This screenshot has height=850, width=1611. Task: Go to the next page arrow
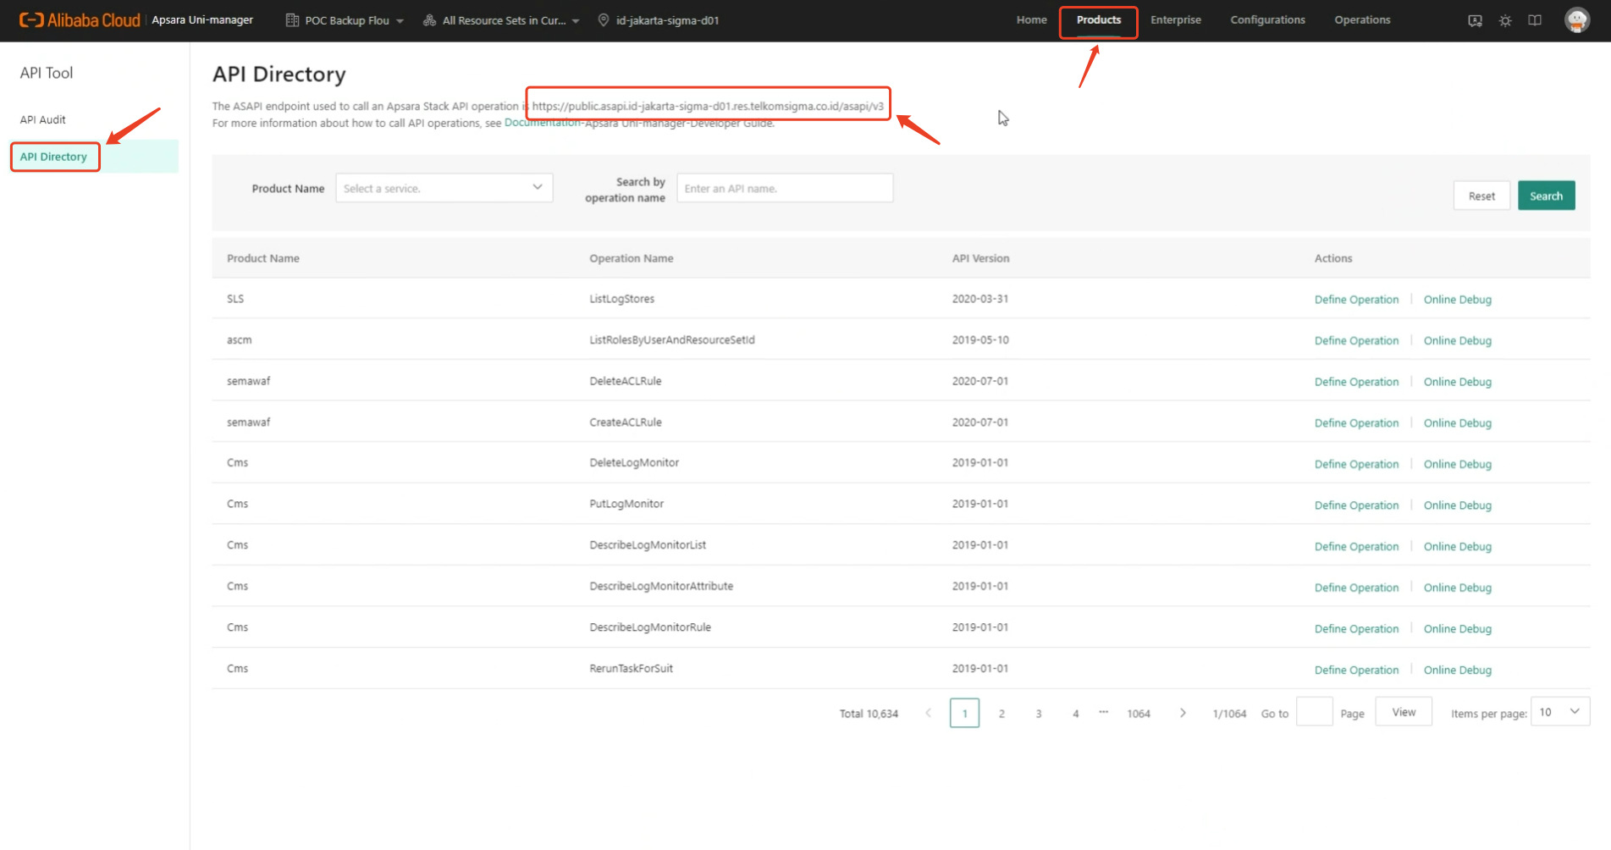point(1183,713)
